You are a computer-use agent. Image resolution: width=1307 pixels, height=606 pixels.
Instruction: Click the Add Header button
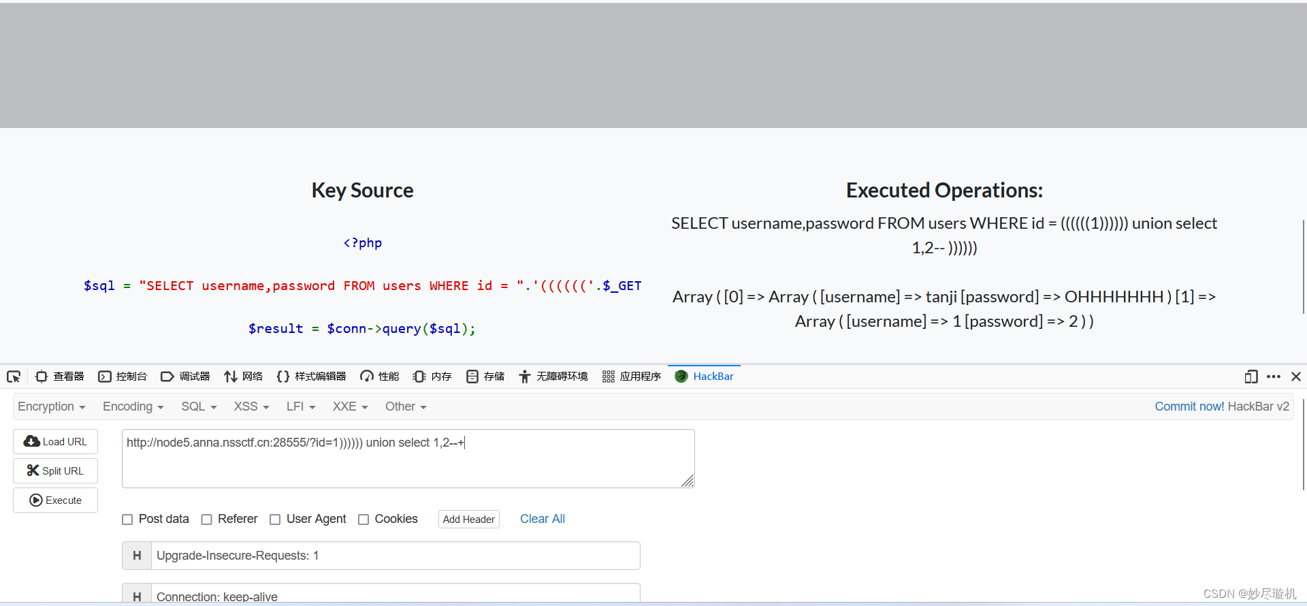pos(468,520)
